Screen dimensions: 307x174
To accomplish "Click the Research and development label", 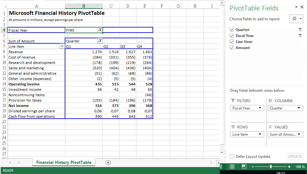I will click(32, 63).
